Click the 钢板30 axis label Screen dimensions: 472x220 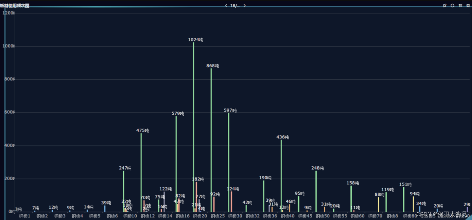[235, 216]
